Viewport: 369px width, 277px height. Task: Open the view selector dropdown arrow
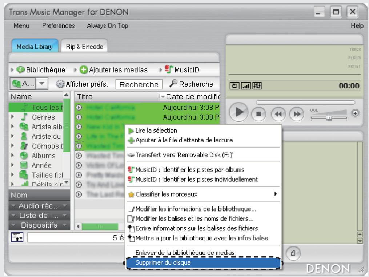pyautogui.click(x=42, y=84)
